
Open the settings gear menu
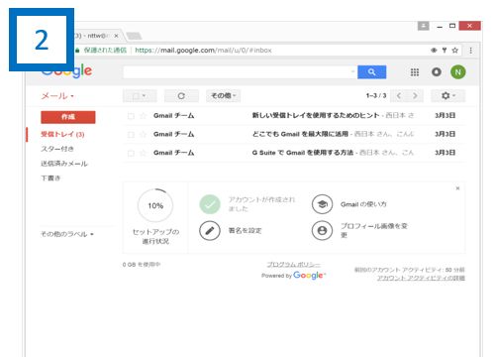coord(447,96)
